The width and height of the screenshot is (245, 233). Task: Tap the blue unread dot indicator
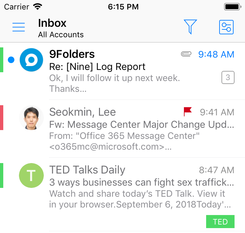click(11, 60)
